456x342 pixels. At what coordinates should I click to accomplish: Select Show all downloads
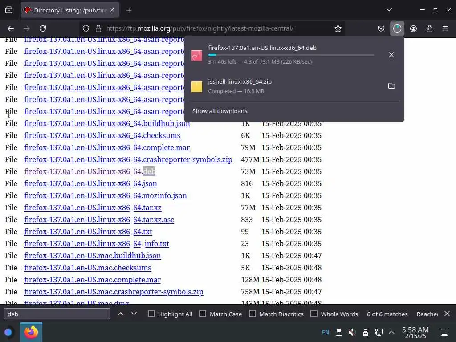220,111
